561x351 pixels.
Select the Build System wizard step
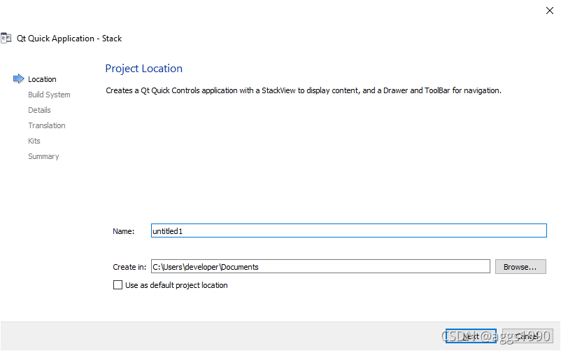[x=49, y=95]
